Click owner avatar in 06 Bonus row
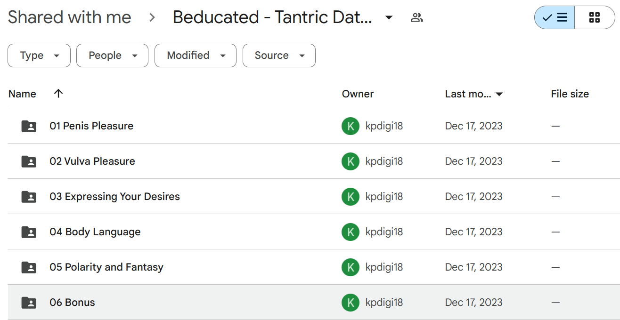The image size is (620, 320). tap(351, 303)
